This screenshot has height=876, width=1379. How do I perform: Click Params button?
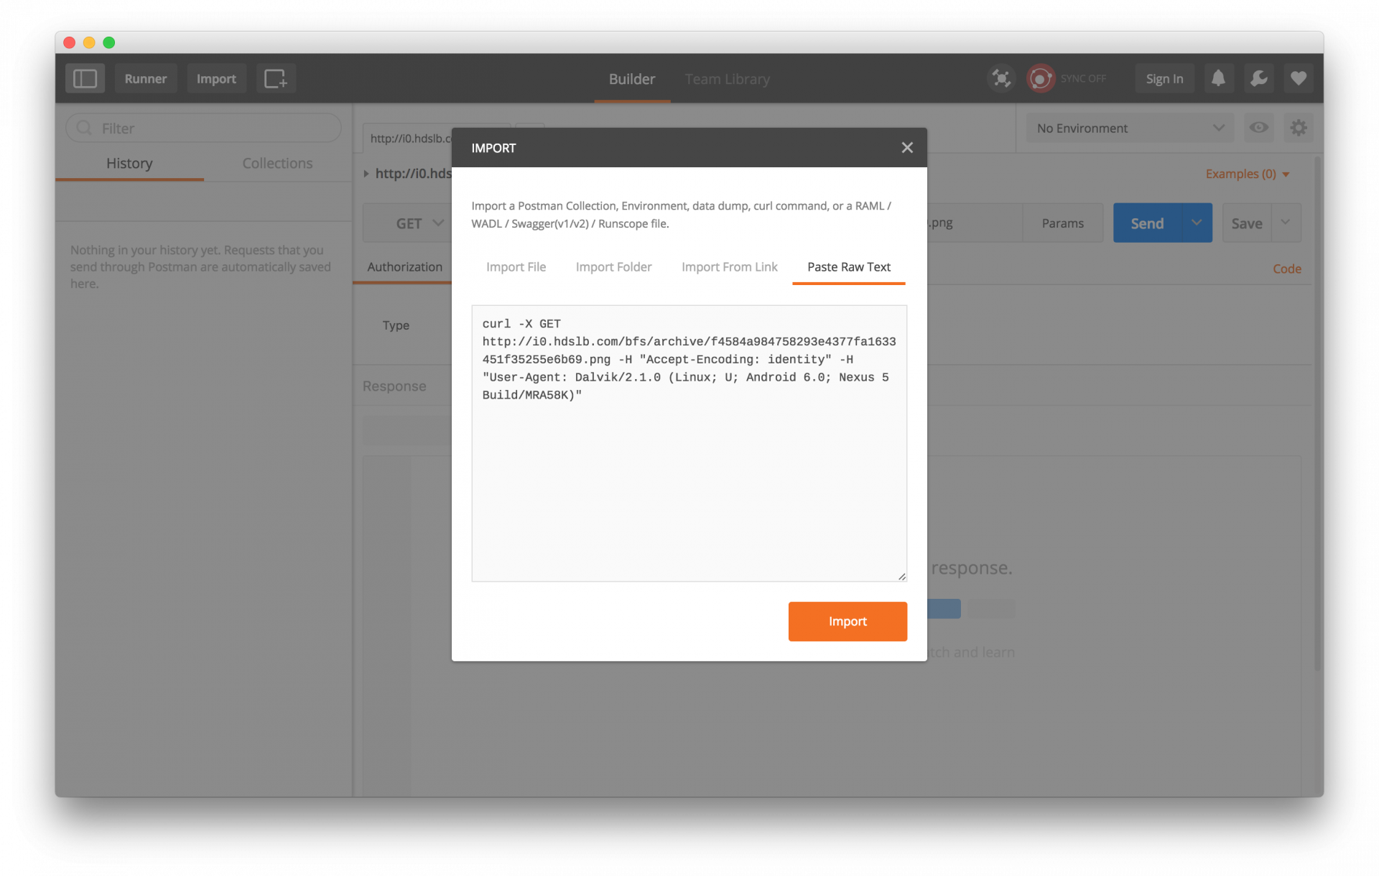(x=1063, y=223)
